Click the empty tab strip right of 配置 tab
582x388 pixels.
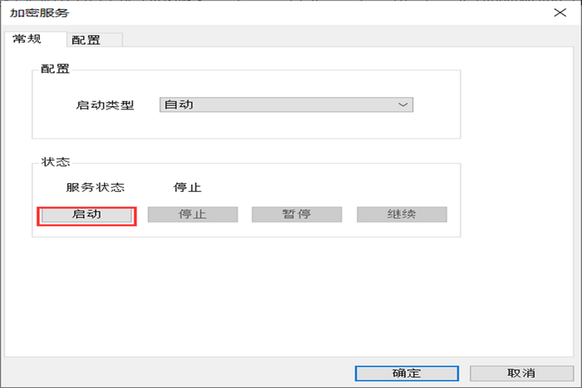click(310, 40)
